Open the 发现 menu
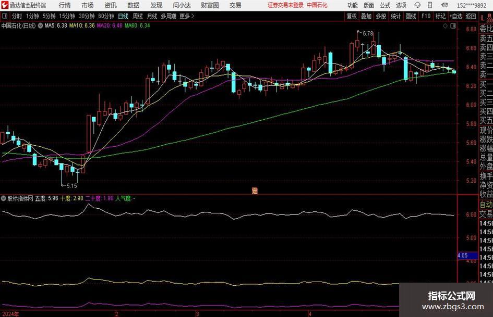Image resolution: width=493 pixels, height=317 pixels. [x=157, y=5]
